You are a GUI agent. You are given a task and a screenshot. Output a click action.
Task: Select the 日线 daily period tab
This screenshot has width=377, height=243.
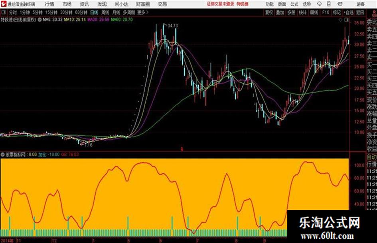[x=94, y=12]
